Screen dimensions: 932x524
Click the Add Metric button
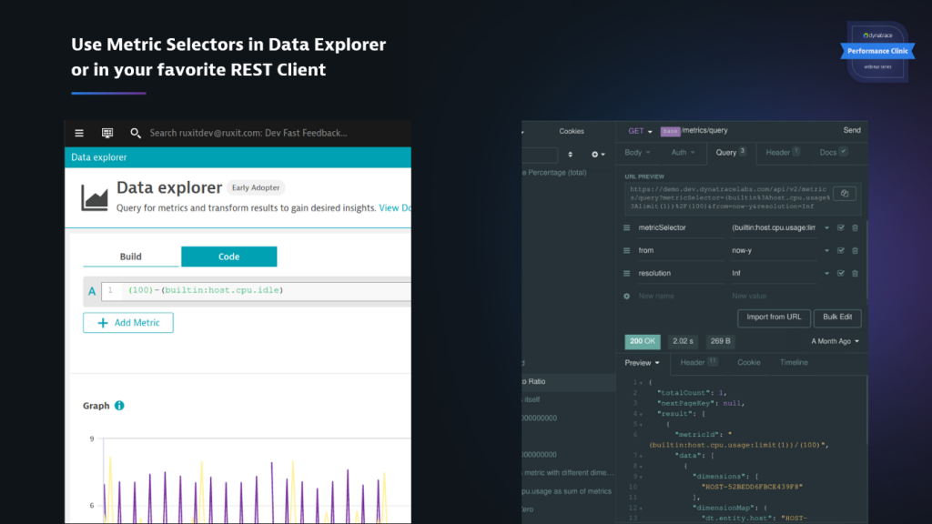tap(128, 323)
